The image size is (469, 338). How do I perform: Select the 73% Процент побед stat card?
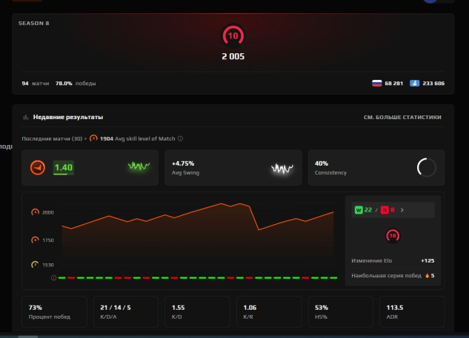click(x=54, y=311)
